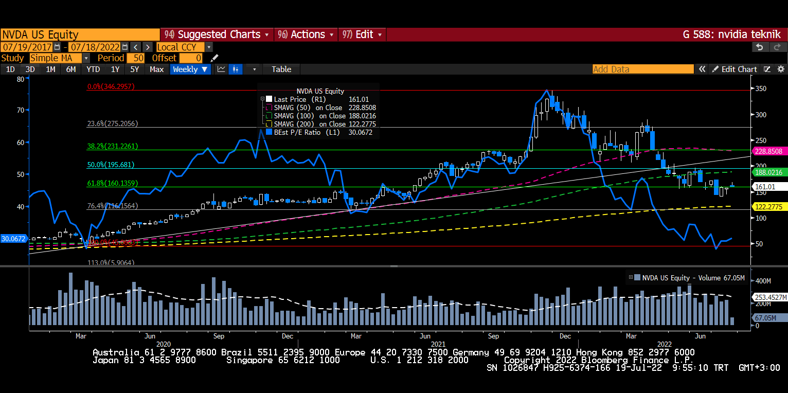Screen dimensions: 788x393
Task: Select the 3D range tab
Action: [30, 69]
